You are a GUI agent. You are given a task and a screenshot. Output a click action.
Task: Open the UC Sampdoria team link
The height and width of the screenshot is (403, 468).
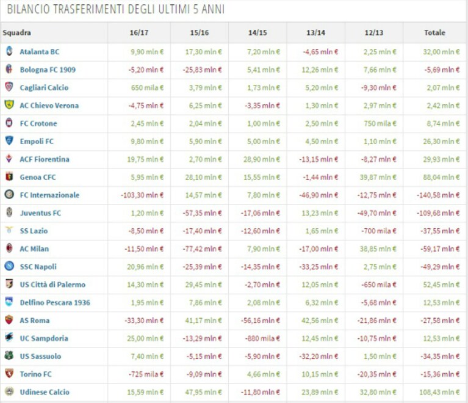point(44,338)
